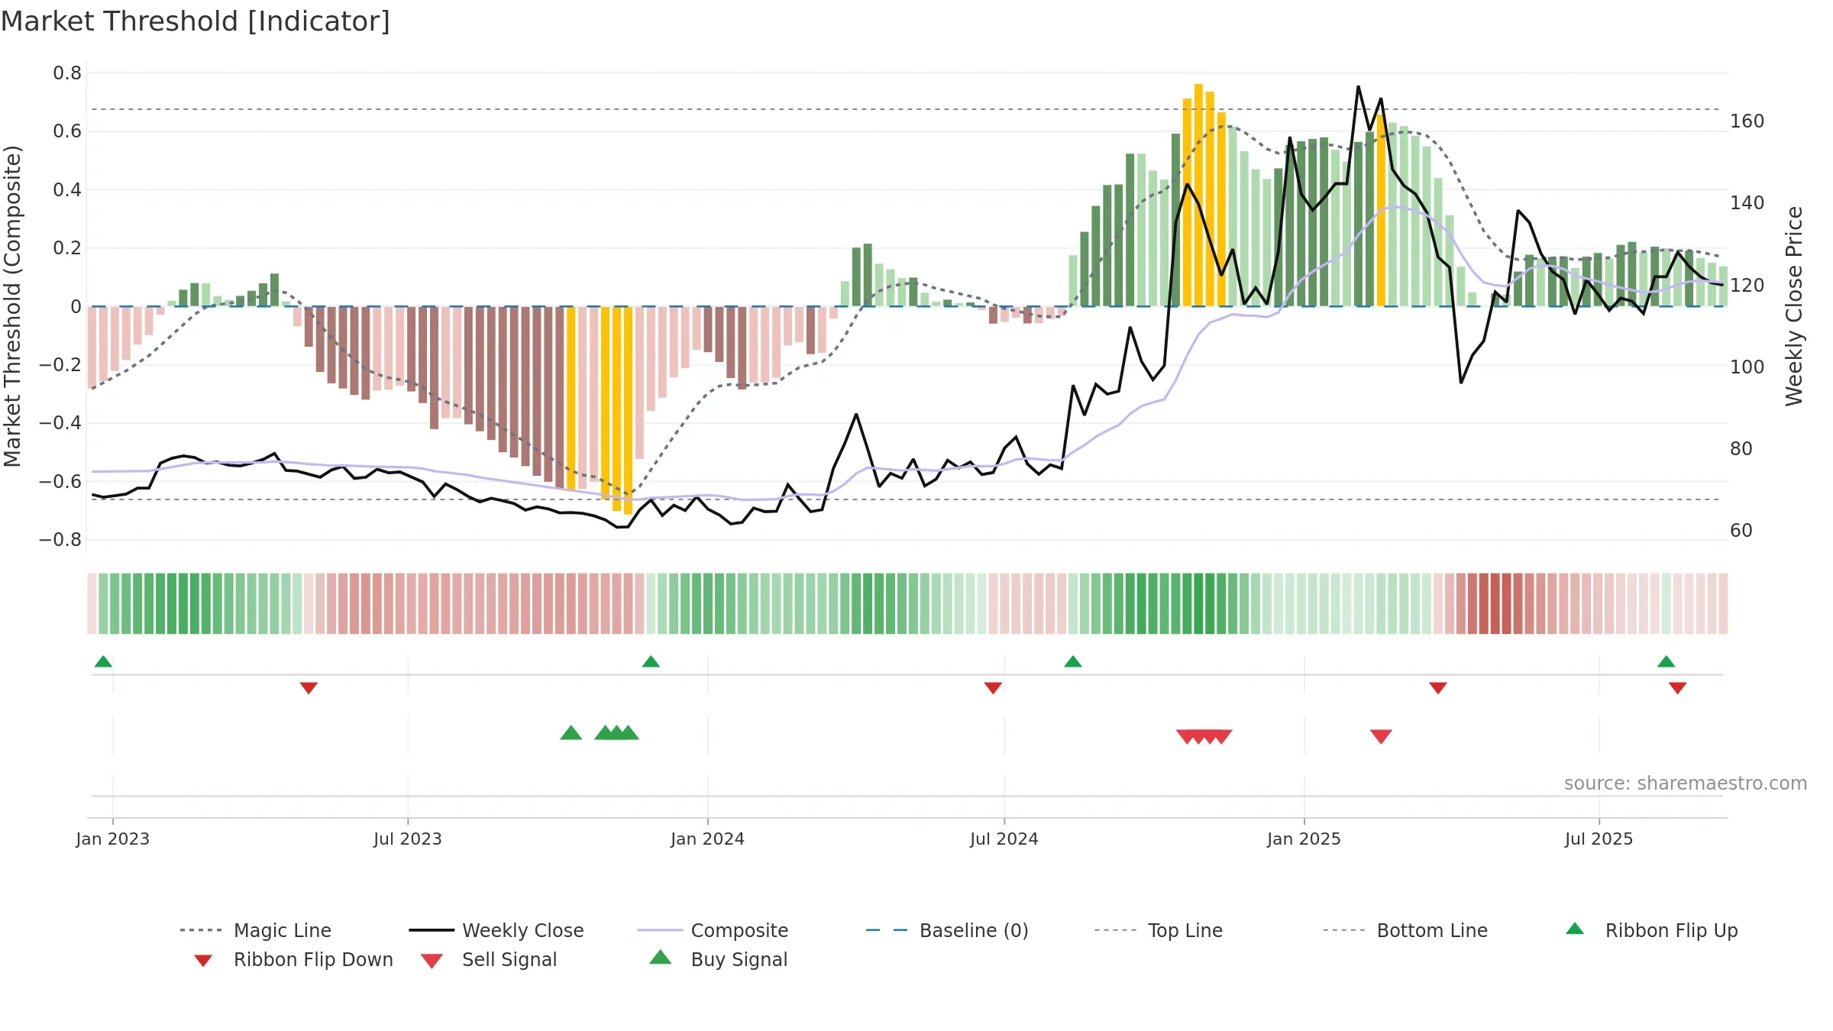Toggle the Top Line legend entry
The width and height of the screenshot is (1833, 1031).
click(x=1158, y=930)
